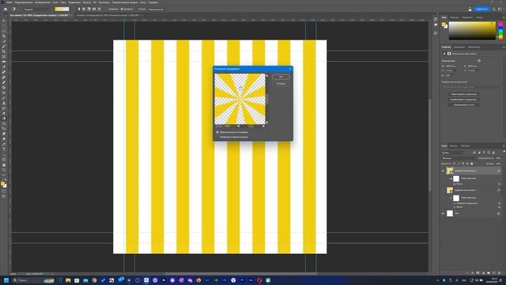Click the Polar Coordinates preview image
Screen dimensions: 506x285
(x=240, y=99)
